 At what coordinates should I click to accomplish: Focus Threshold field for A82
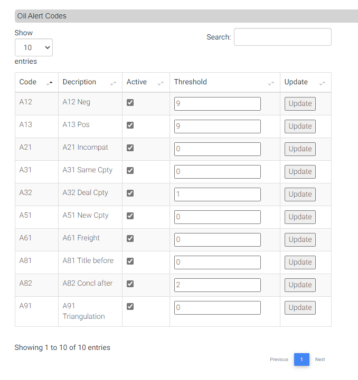(218, 285)
